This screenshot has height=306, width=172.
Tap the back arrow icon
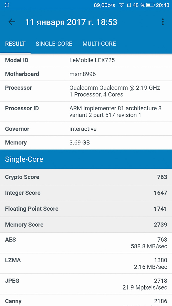click(12, 22)
